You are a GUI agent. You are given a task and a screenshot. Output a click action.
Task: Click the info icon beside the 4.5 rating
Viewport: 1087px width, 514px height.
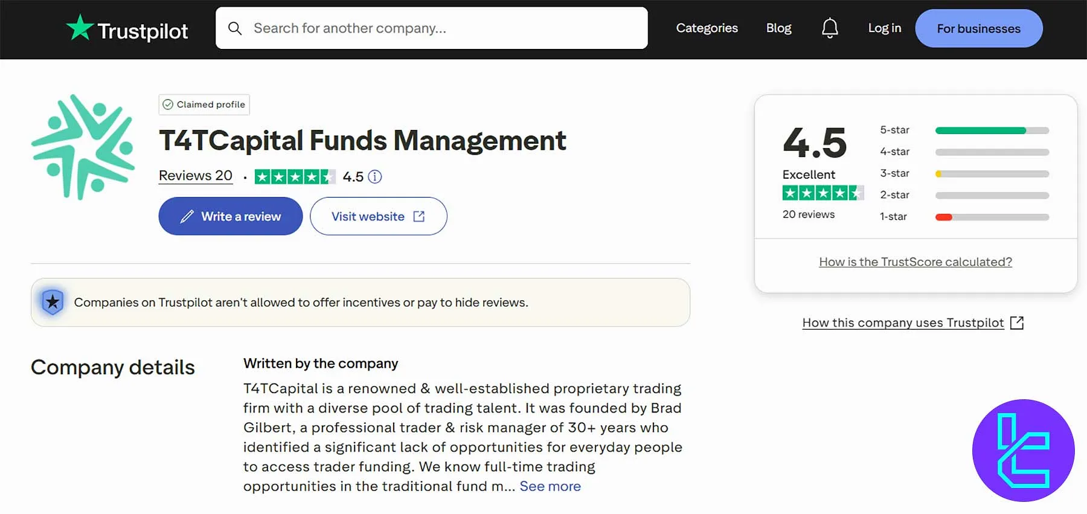click(x=374, y=176)
